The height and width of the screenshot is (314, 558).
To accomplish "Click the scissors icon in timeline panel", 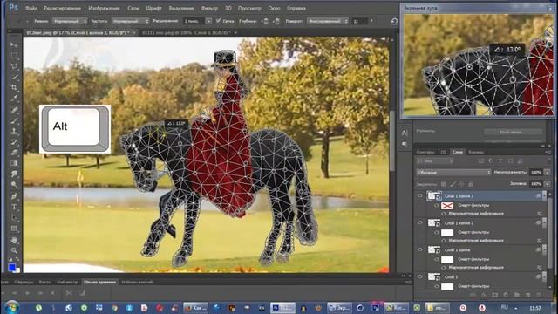I will coord(69,293).
